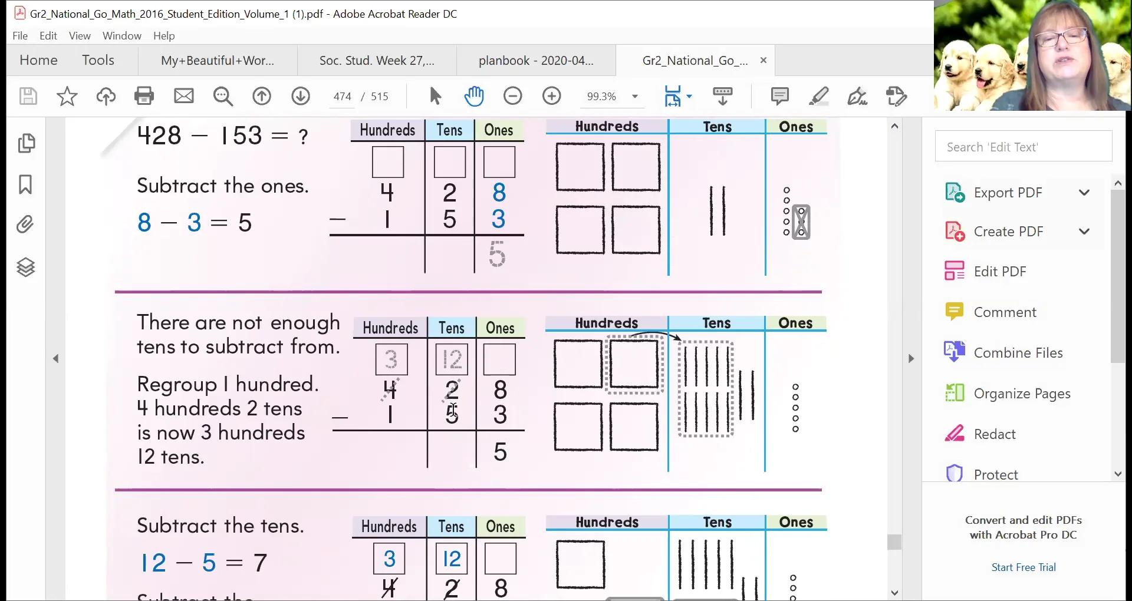1132x601 pixels.
Task: Open the sign document tool
Action: point(857,96)
